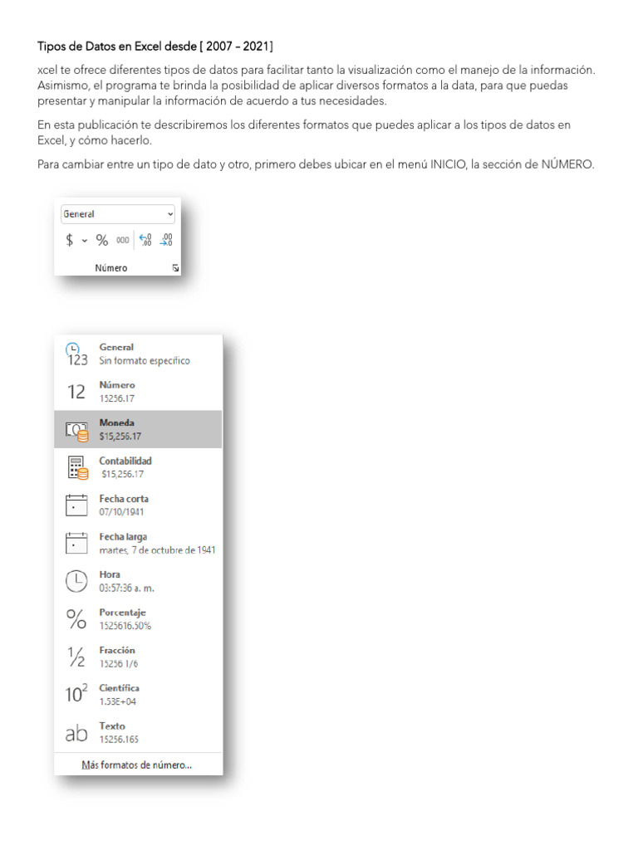
Task: Select the General format entry
Action: [139, 354]
